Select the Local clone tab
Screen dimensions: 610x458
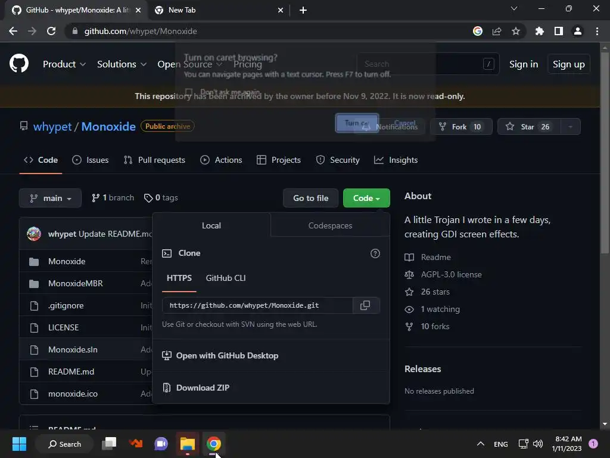pyautogui.click(x=211, y=225)
